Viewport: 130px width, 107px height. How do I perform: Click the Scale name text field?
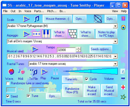click(60, 26)
